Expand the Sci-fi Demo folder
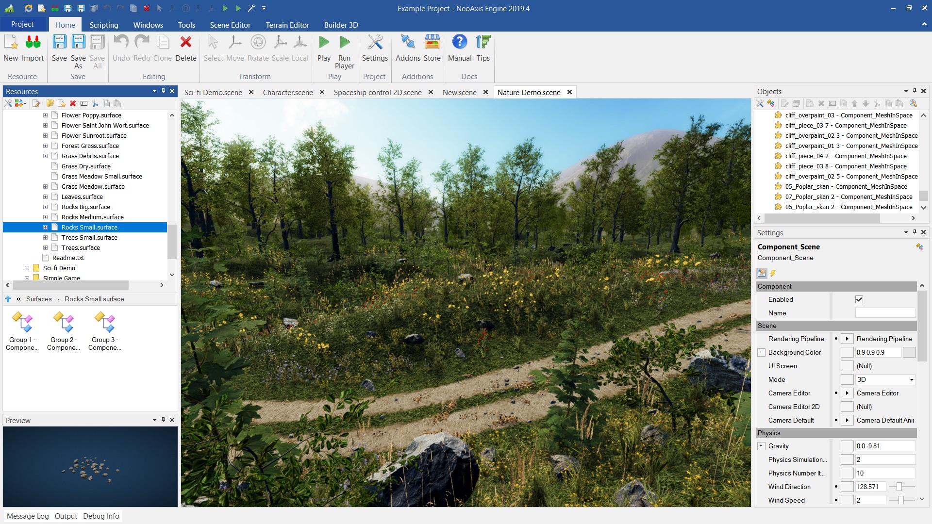This screenshot has width=932, height=524. click(27, 268)
